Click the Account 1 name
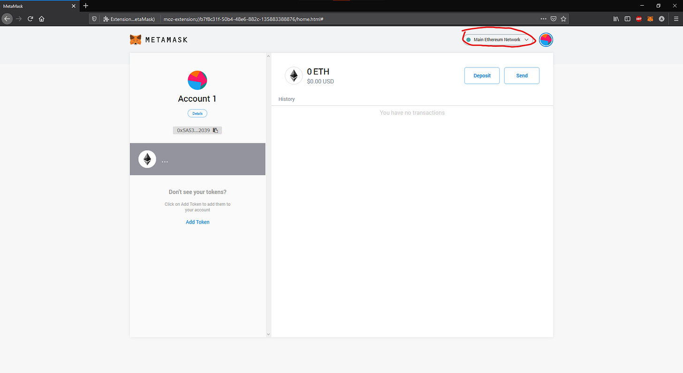This screenshot has width=683, height=373. coord(197,99)
